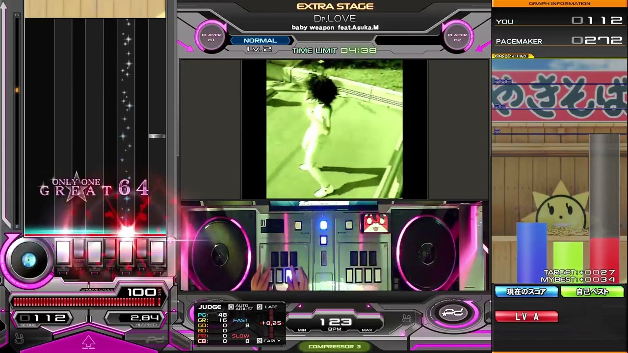Screen dimensions: 628x353
Task: Click the YOU score 0112
Action: point(598,21)
